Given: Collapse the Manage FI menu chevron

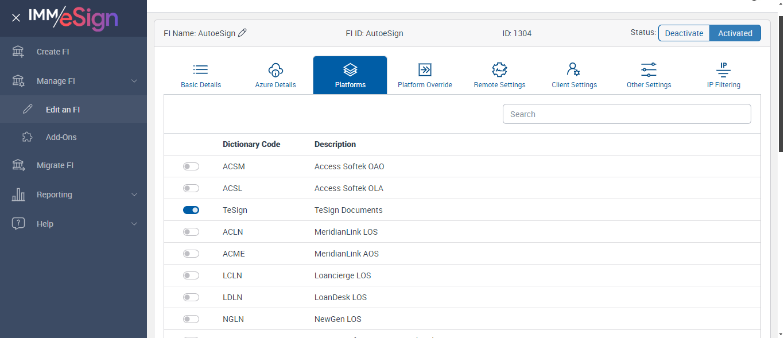Looking at the screenshot, I should click(x=134, y=81).
